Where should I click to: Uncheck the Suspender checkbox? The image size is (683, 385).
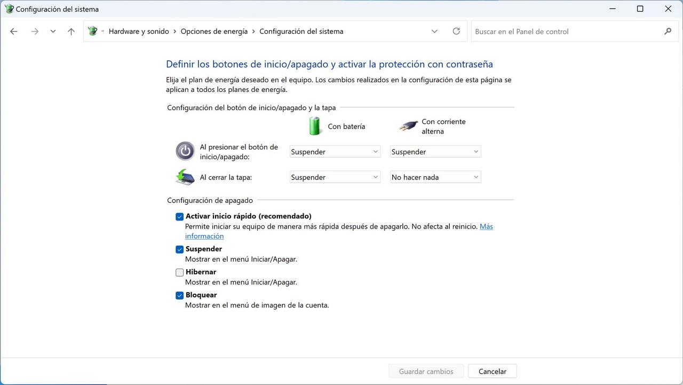180,249
